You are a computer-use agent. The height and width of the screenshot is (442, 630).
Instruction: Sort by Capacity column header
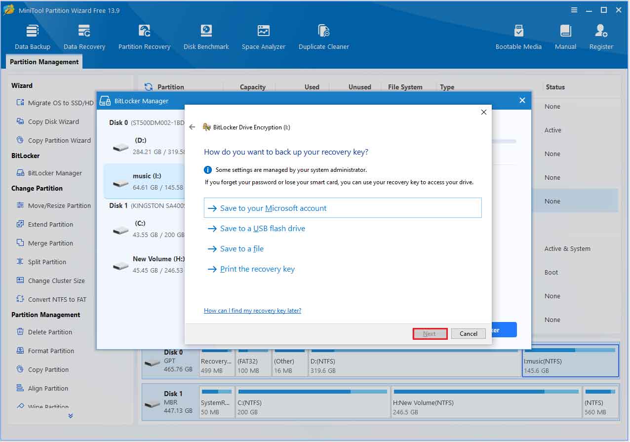tap(253, 87)
